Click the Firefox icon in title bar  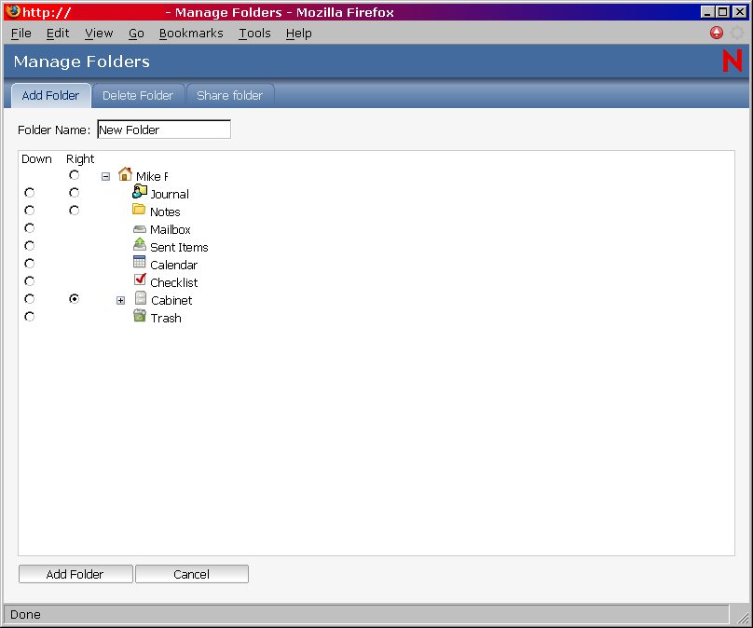pyautogui.click(x=13, y=11)
